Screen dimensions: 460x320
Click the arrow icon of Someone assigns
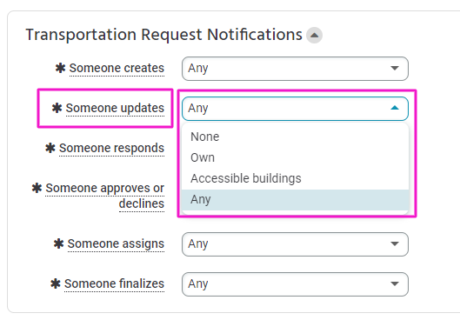click(x=395, y=243)
